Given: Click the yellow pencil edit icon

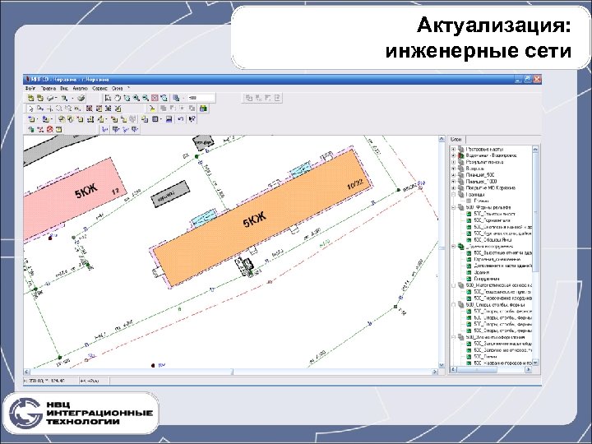Looking at the screenshot, I should [152, 109].
